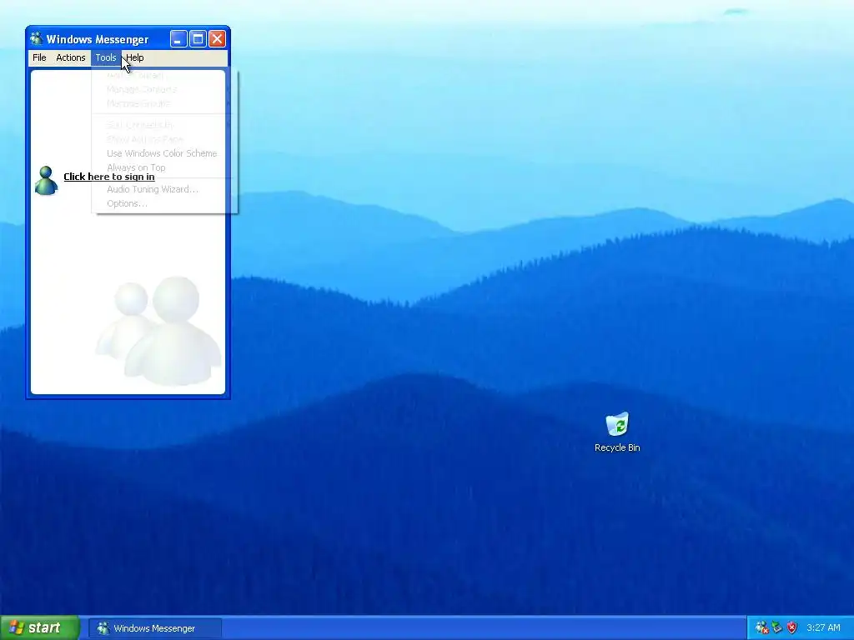Image resolution: width=854 pixels, height=640 pixels.
Task: Click the Messenger tray icon
Action: coord(762,628)
